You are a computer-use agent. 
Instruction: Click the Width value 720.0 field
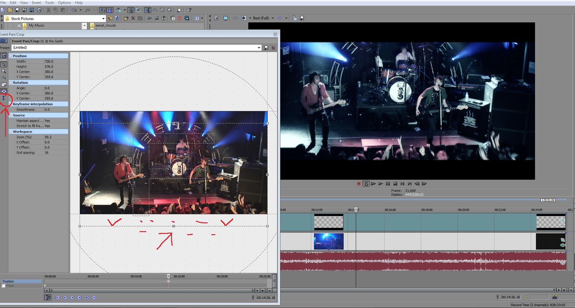click(x=56, y=61)
